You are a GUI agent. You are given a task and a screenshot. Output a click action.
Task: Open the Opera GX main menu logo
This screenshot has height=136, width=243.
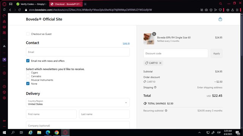point(4,4)
